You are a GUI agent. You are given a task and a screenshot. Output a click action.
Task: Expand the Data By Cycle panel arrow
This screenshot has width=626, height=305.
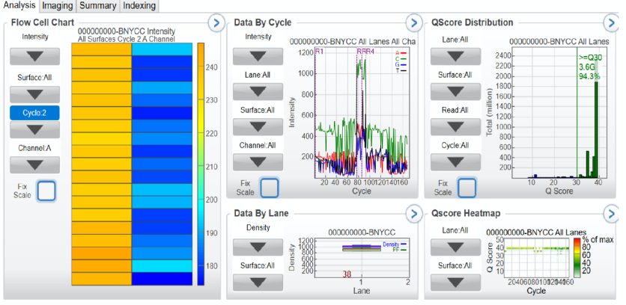413,22
